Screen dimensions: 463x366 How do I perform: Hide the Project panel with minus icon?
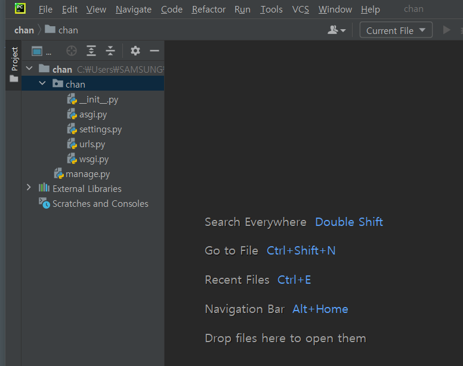point(155,51)
